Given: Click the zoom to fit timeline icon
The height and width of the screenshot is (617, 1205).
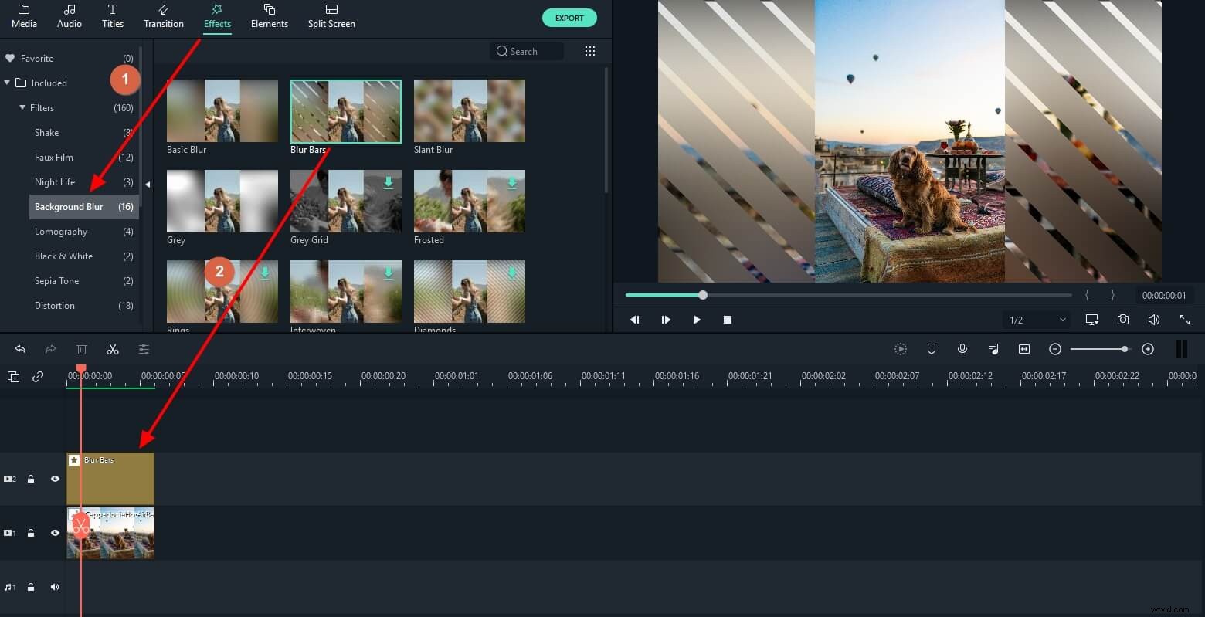Looking at the screenshot, I should [1024, 349].
